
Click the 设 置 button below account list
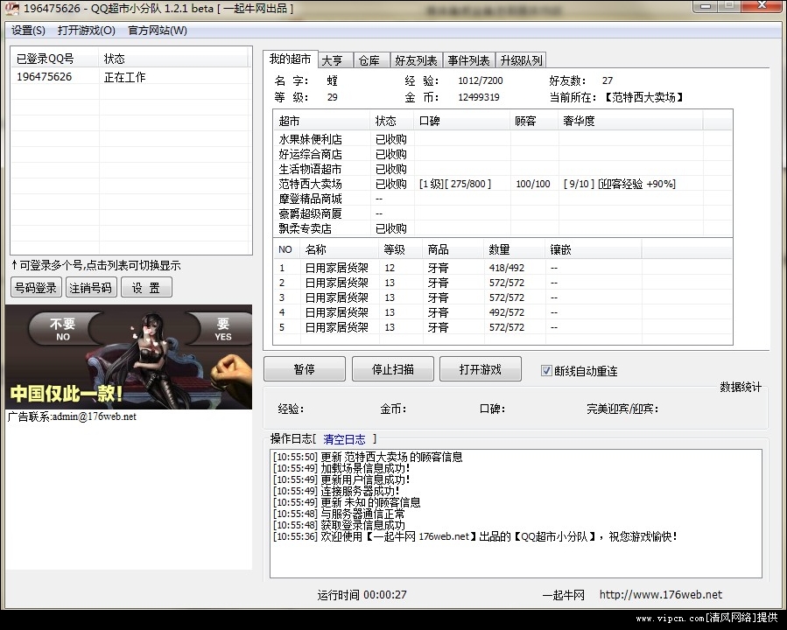coord(146,287)
